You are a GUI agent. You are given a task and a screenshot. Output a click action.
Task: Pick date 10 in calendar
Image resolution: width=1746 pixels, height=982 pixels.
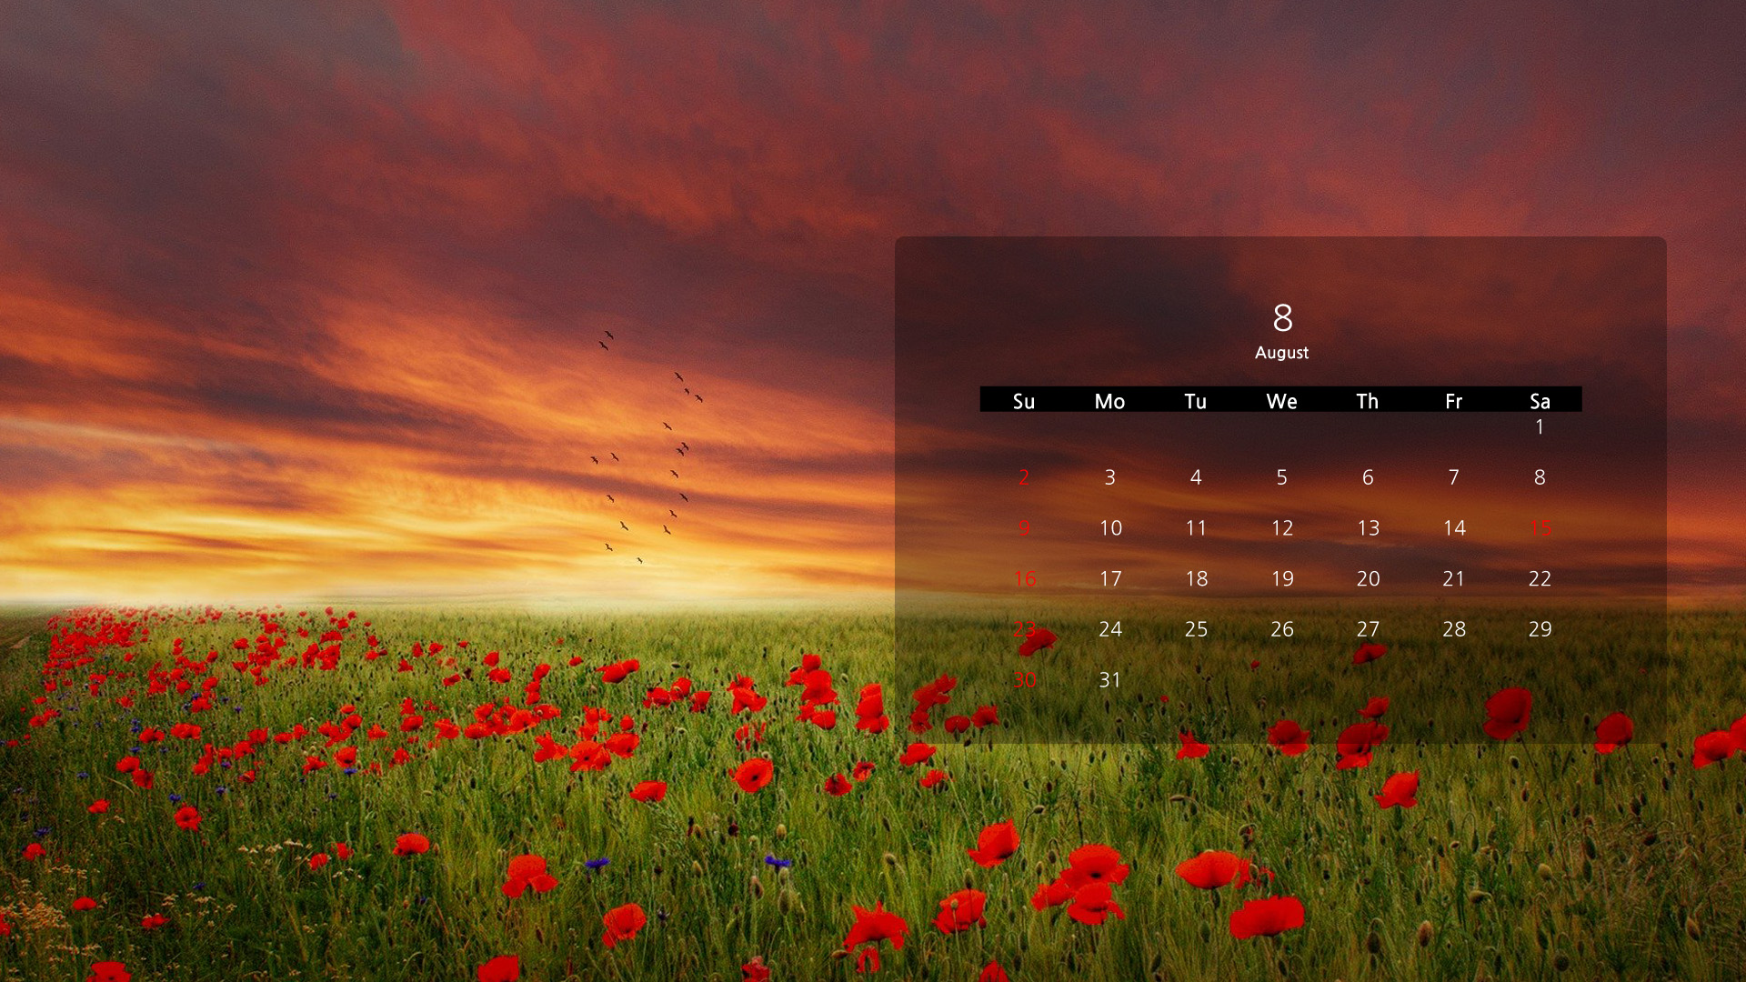[x=1110, y=528]
